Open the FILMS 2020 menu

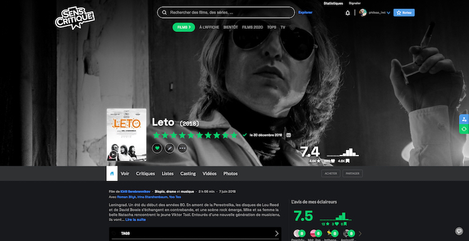tap(253, 27)
